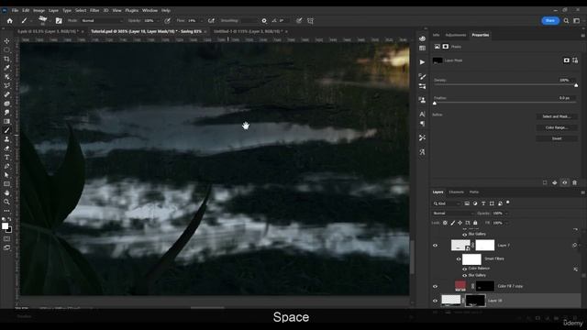This screenshot has width=587, height=330.
Task: Click the Play actions panel icon
Action: 422,62
